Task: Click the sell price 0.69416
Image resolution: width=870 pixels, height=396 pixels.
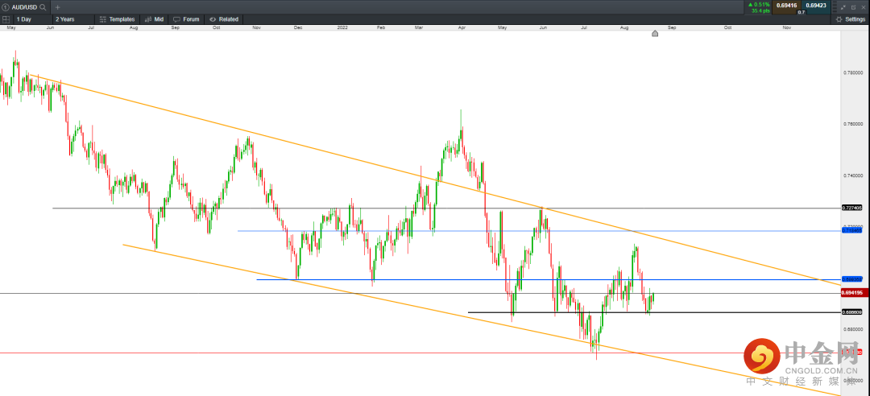Action: click(785, 6)
